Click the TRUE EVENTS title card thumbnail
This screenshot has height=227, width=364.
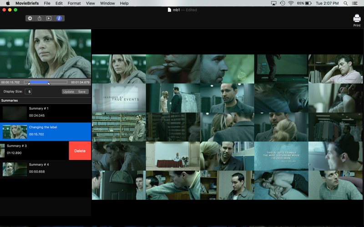(x=119, y=98)
